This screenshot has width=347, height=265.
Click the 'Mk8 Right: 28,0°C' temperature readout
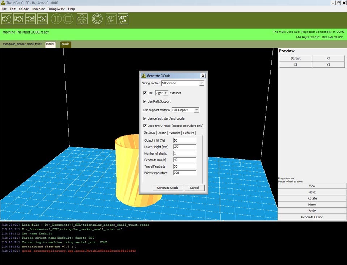308,37
